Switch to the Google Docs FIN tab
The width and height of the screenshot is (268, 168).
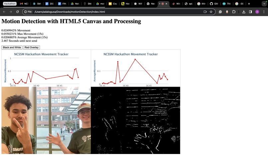tap(62, 4)
